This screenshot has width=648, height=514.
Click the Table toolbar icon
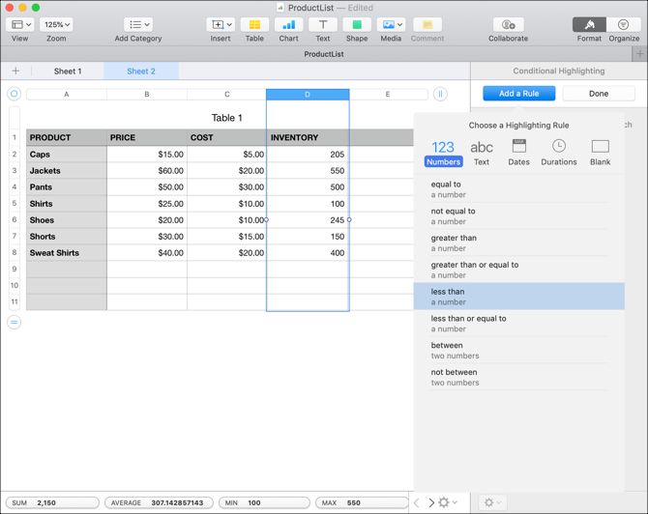(x=254, y=25)
